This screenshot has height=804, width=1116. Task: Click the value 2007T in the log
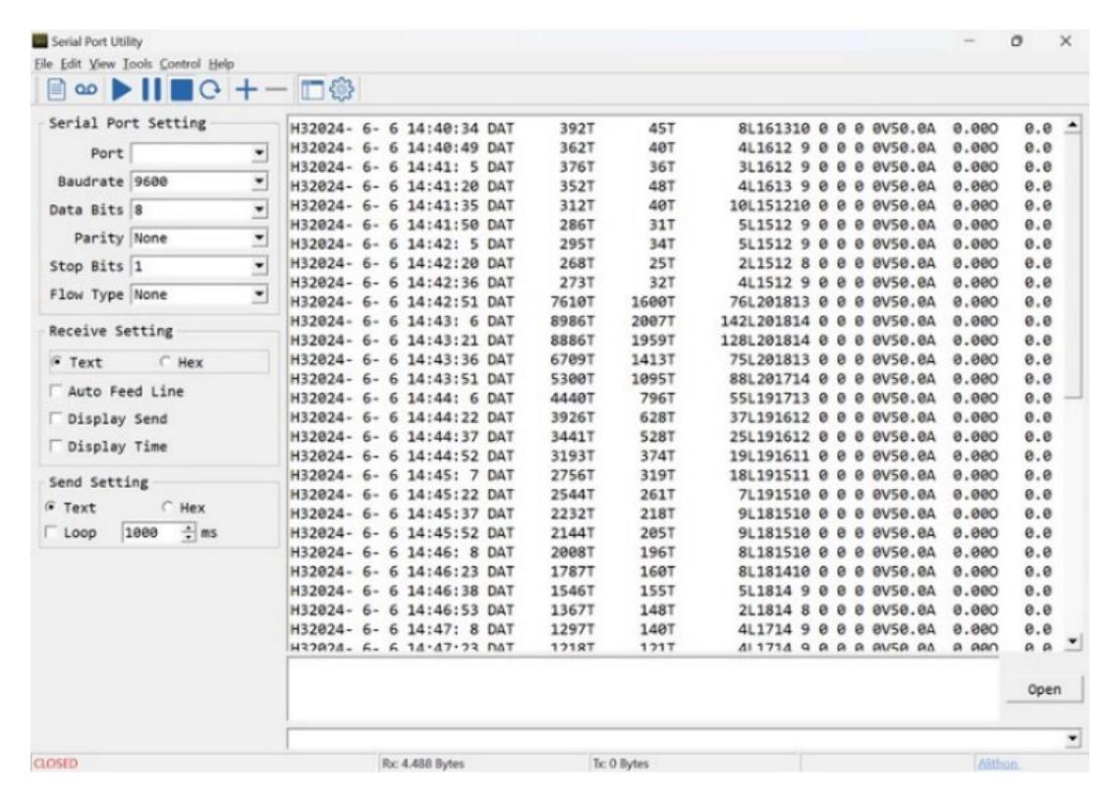click(x=652, y=321)
